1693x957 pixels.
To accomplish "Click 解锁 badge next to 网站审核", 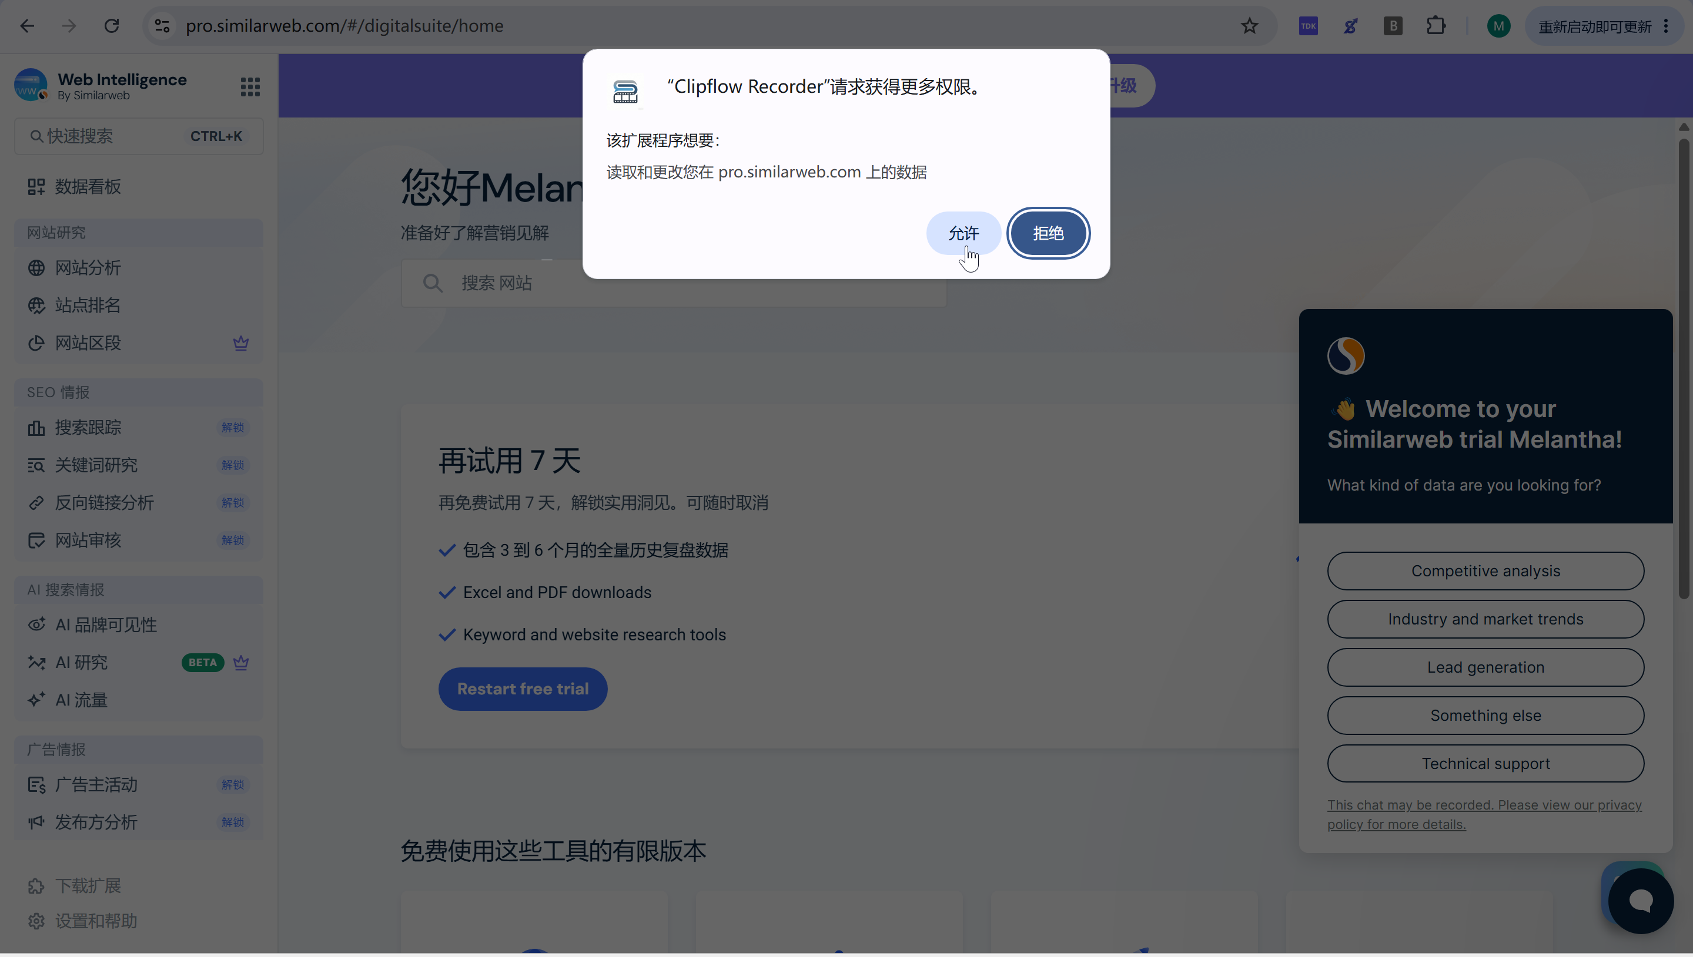I will [x=233, y=540].
